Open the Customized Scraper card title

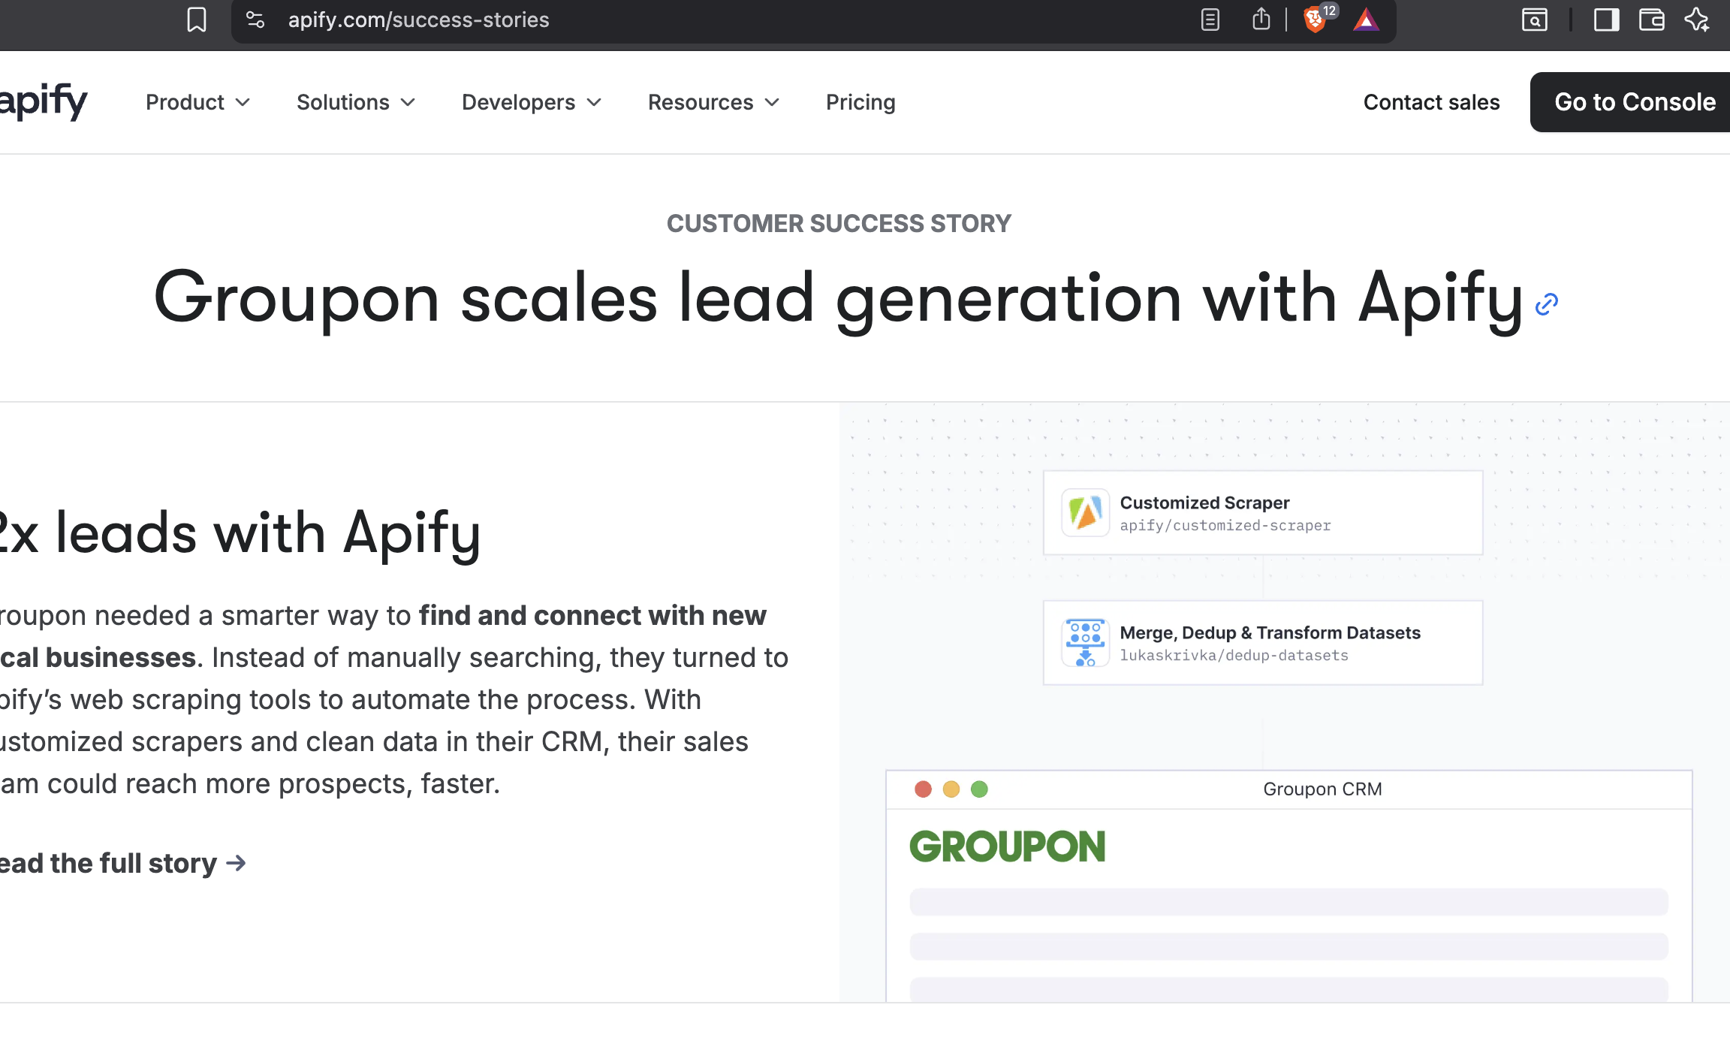pos(1204,502)
